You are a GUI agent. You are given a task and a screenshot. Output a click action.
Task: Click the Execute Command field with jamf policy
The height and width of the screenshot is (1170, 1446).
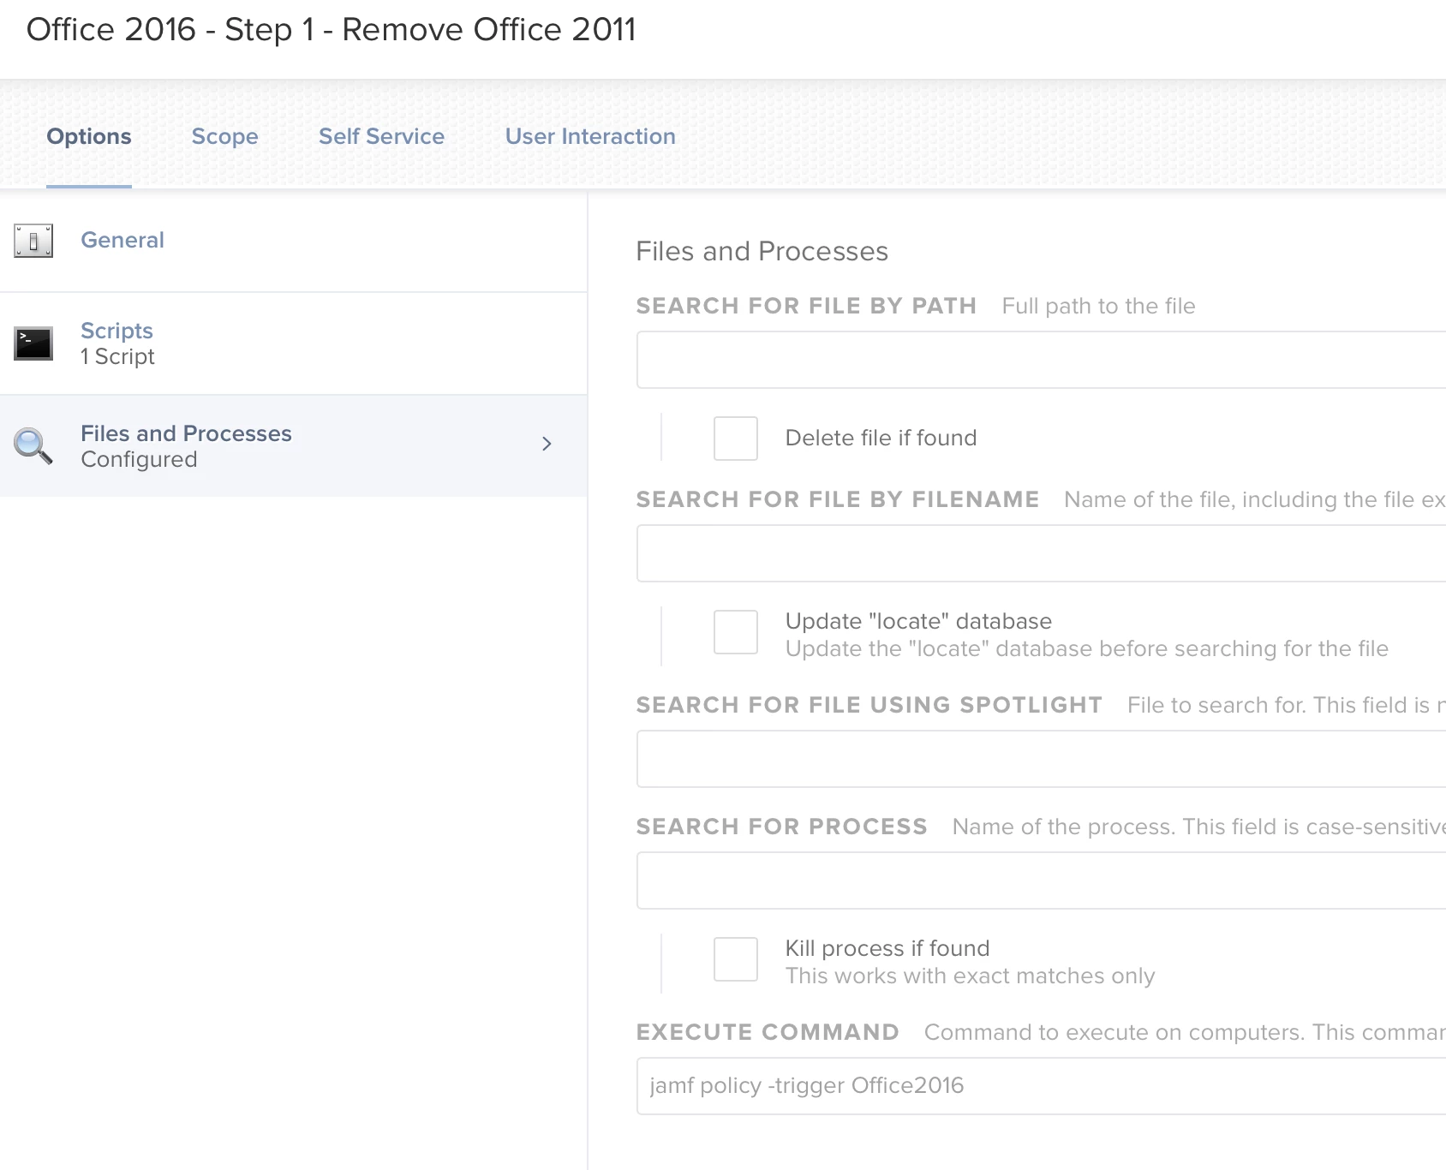pos(1041,1086)
